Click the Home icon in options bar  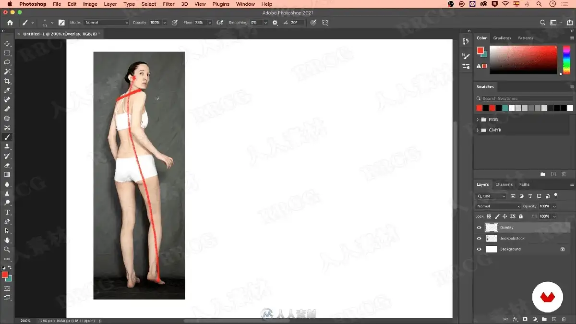click(10, 23)
